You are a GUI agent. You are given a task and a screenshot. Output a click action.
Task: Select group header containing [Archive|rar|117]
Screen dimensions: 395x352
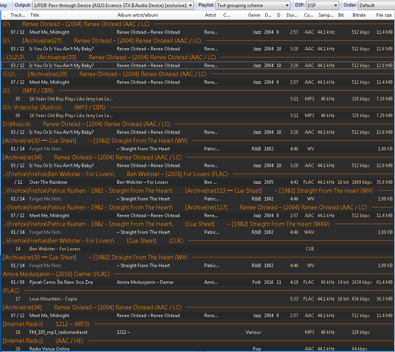(x=197, y=207)
